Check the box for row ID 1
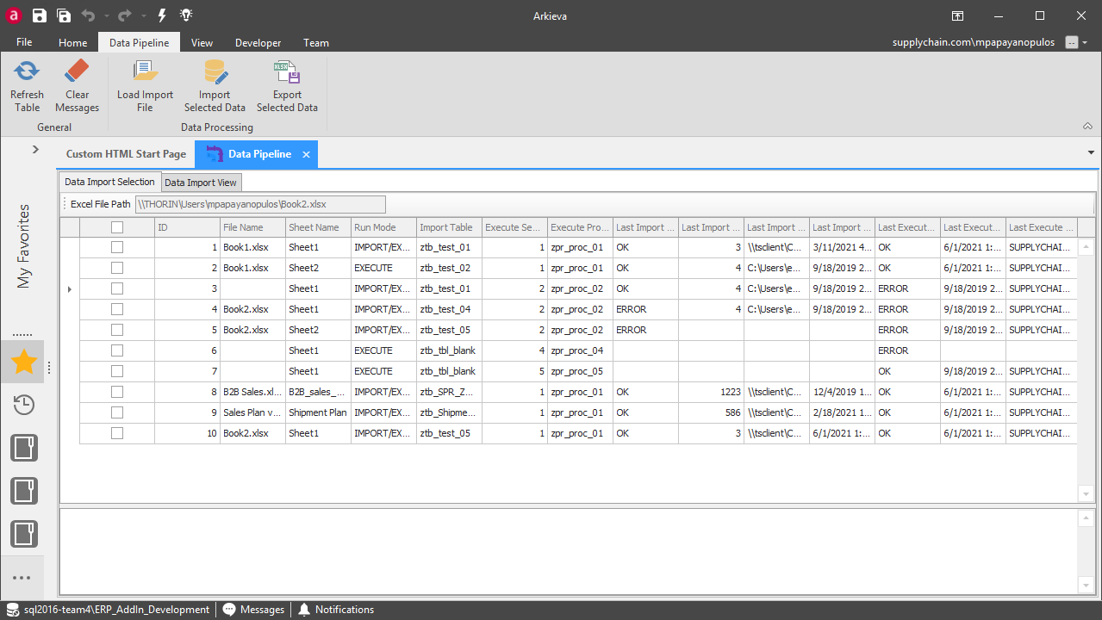The image size is (1102, 620). (x=117, y=247)
